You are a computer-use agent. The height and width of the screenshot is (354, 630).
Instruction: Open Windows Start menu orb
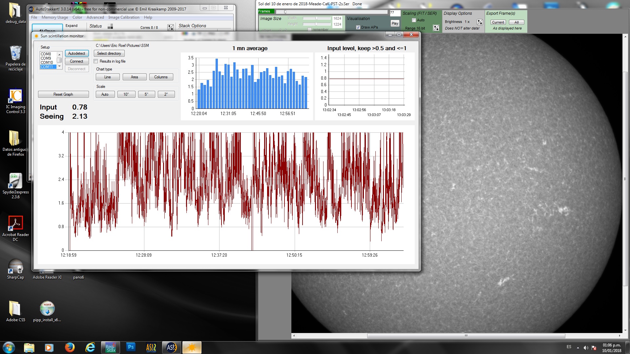(x=9, y=347)
